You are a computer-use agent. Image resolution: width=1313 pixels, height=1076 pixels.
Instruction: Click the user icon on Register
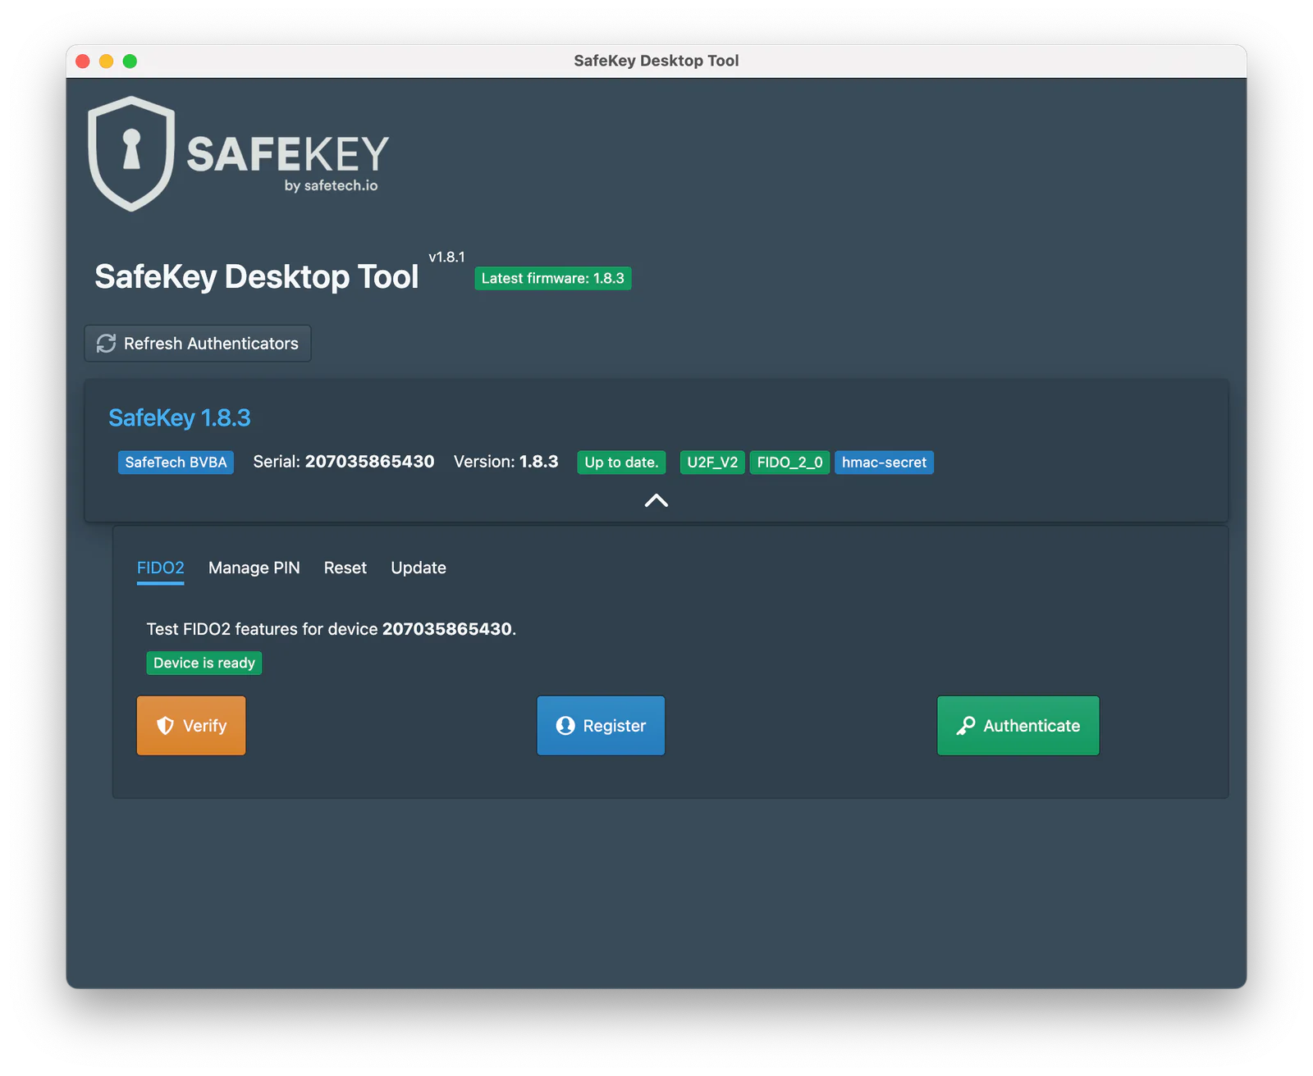[x=565, y=726]
